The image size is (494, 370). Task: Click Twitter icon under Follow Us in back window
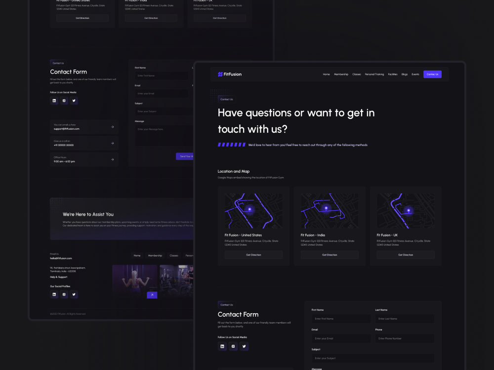(x=74, y=101)
